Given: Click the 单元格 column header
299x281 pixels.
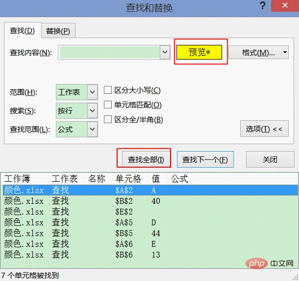Looking at the screenshot, I should 130,179.
